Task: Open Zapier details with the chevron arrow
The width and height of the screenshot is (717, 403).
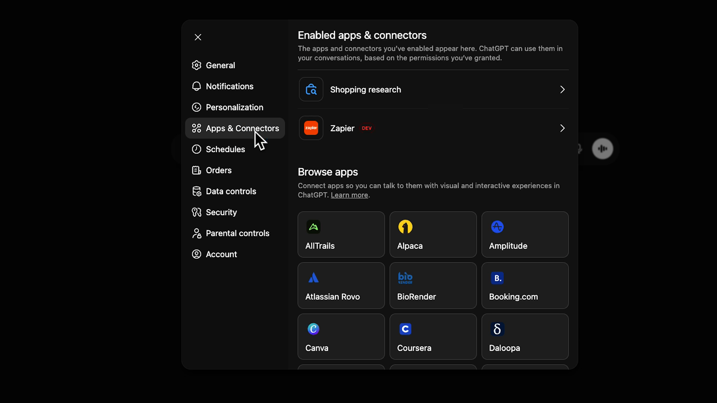Action: pyautogui.click(x=562, y=128)
